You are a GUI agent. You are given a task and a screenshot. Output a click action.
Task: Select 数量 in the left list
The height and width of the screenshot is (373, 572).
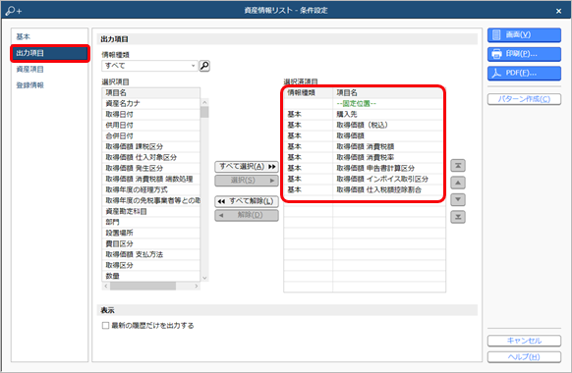coord(151,276)
